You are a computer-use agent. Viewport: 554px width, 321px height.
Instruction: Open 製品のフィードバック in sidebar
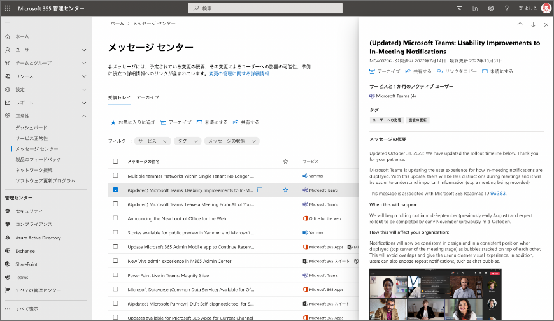[38, 160]
